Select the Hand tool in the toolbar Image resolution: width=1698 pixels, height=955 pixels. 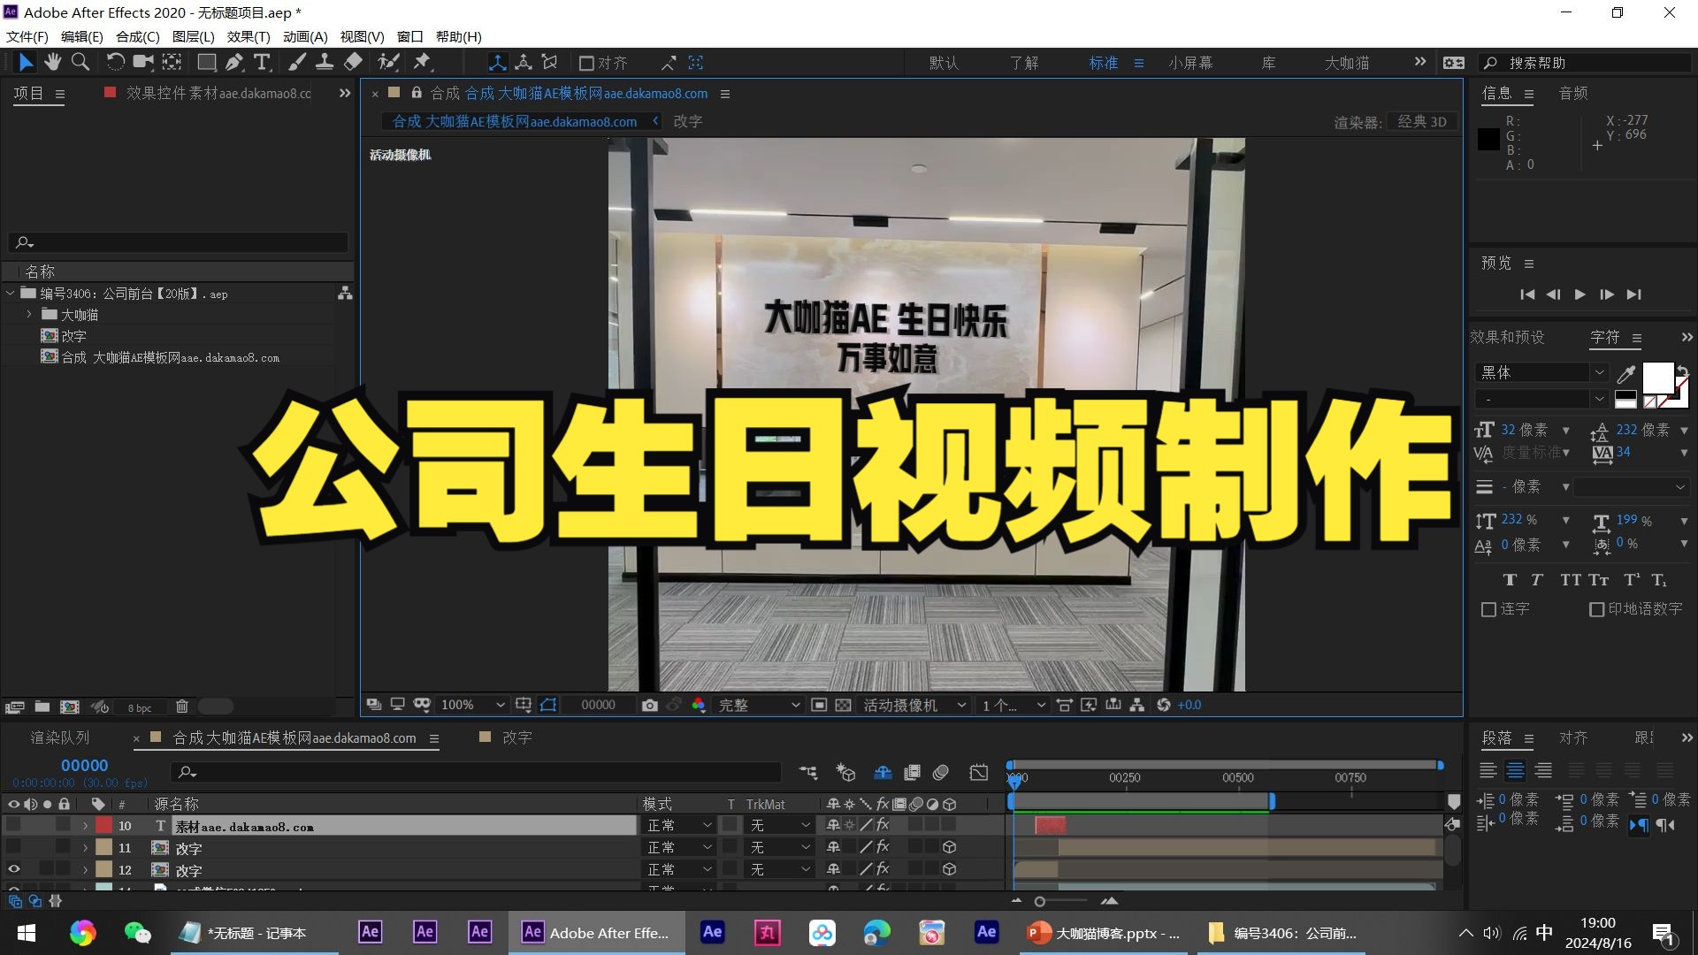pos(53,62)
